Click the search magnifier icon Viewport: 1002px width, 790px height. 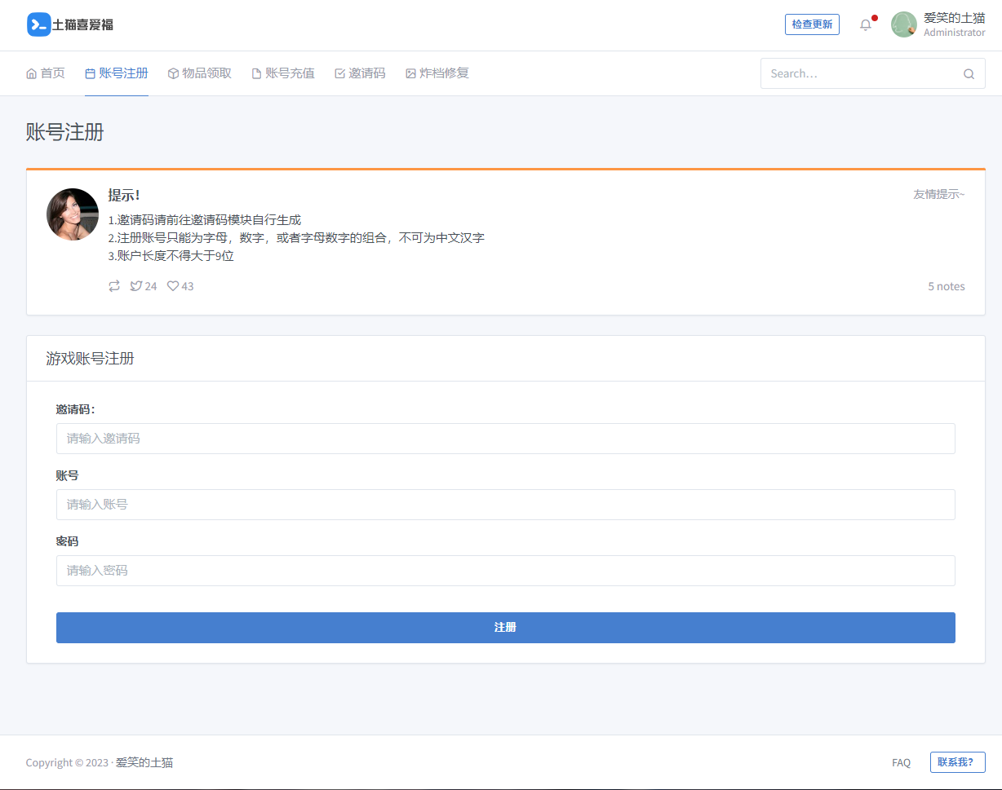click(969, 74)
